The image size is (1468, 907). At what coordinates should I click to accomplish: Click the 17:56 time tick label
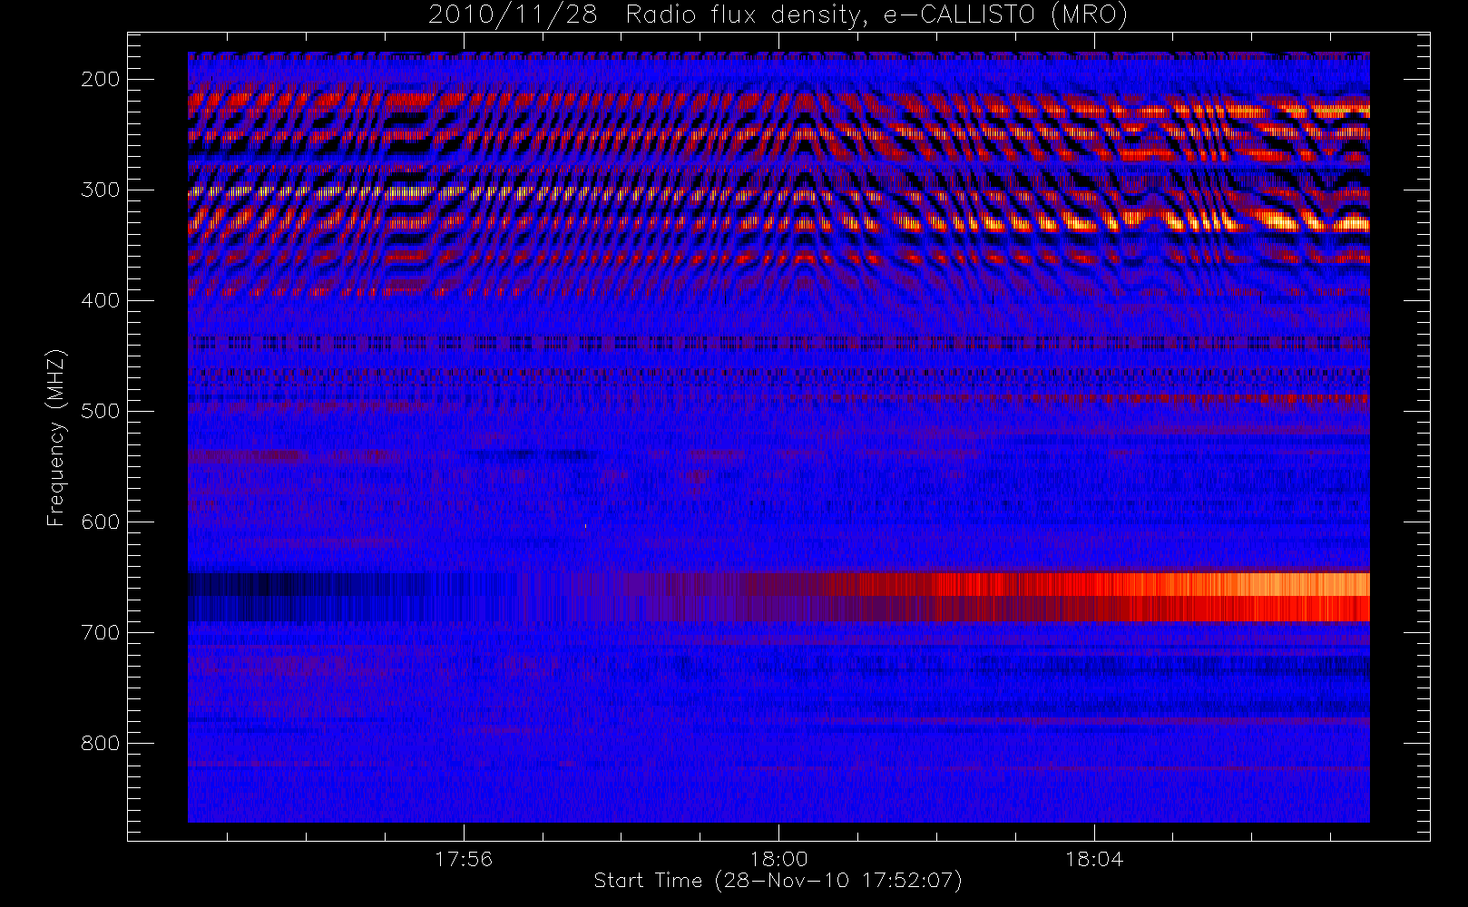464,859
